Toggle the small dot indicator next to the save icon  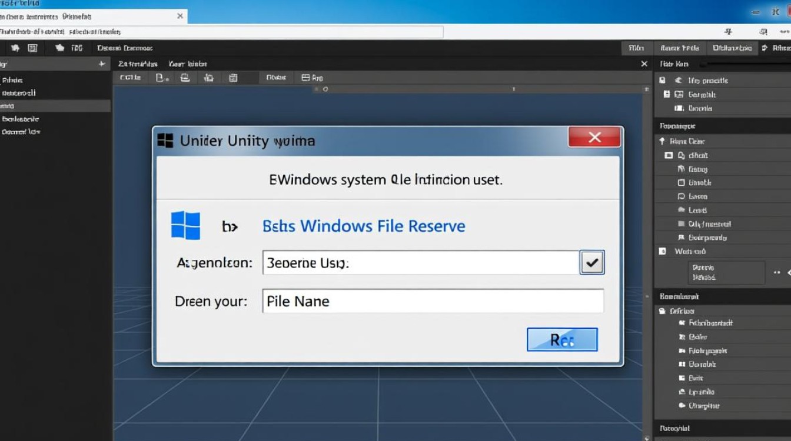(x=167, y=80)
